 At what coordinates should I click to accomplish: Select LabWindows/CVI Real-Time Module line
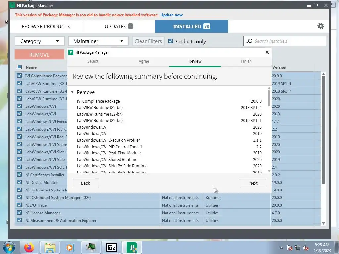coord(109,153)
